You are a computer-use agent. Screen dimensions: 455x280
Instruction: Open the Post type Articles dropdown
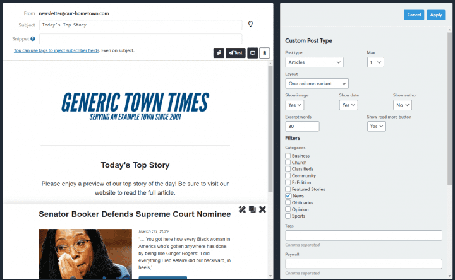tap(314, 62)
